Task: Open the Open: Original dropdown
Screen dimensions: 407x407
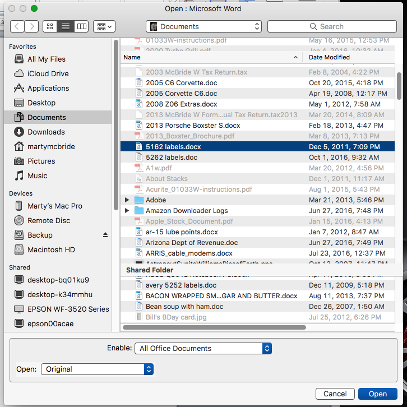Action: pyautogui.click(x=97, y=369)
